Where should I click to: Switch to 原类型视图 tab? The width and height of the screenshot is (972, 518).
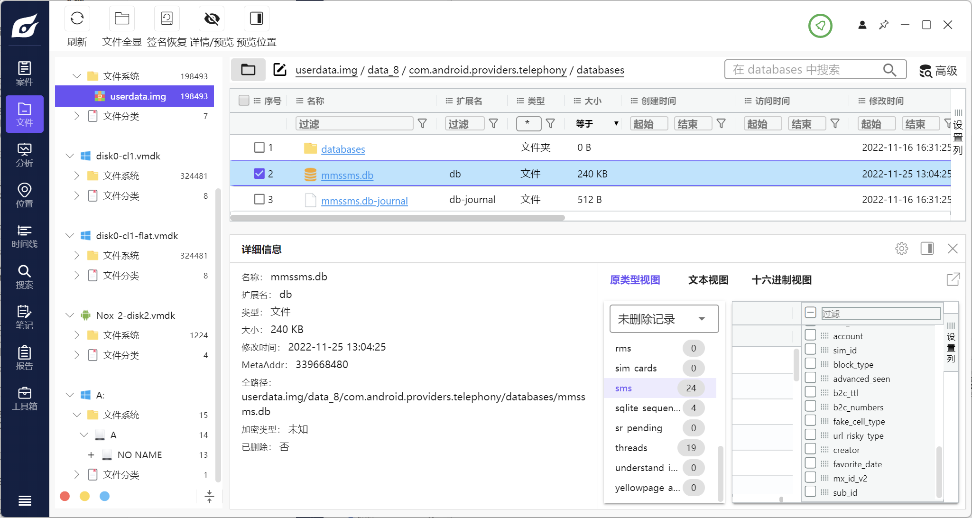tap(635, 280)
